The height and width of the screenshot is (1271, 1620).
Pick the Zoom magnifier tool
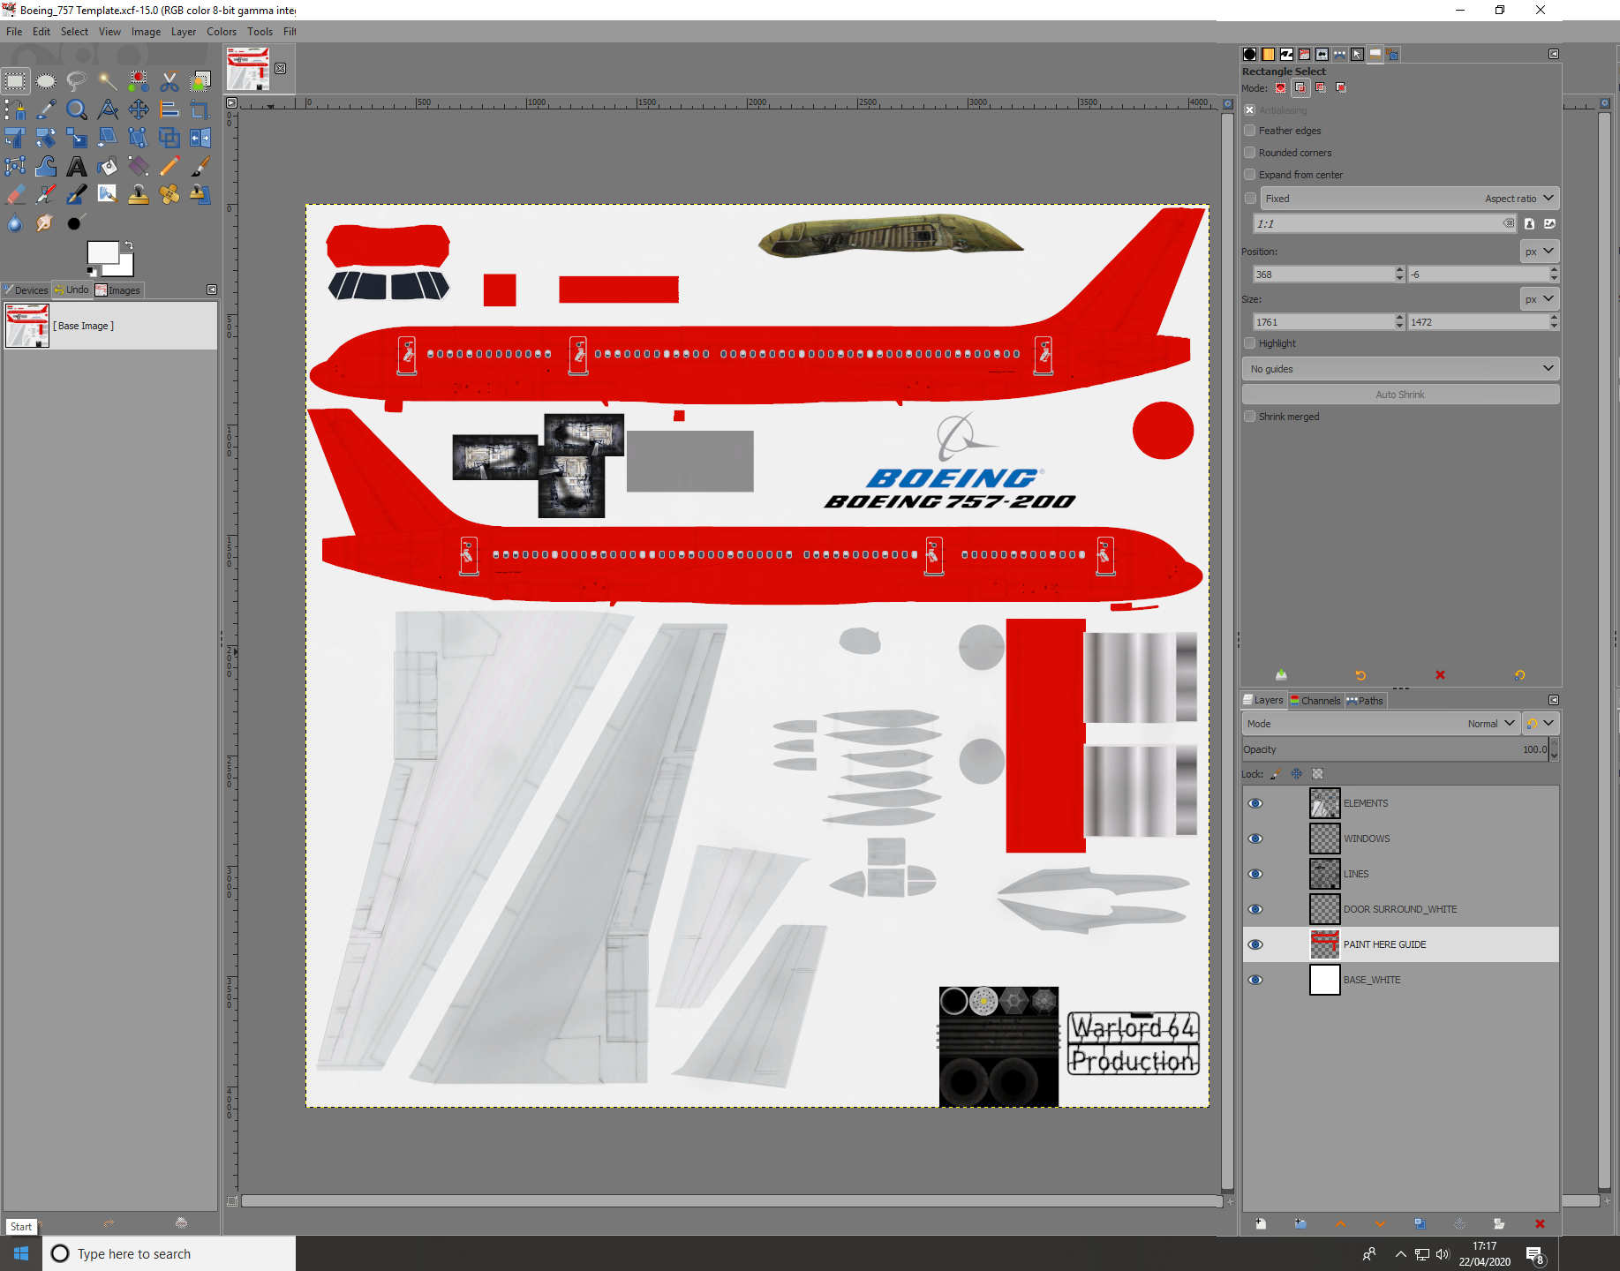point(77,110)
